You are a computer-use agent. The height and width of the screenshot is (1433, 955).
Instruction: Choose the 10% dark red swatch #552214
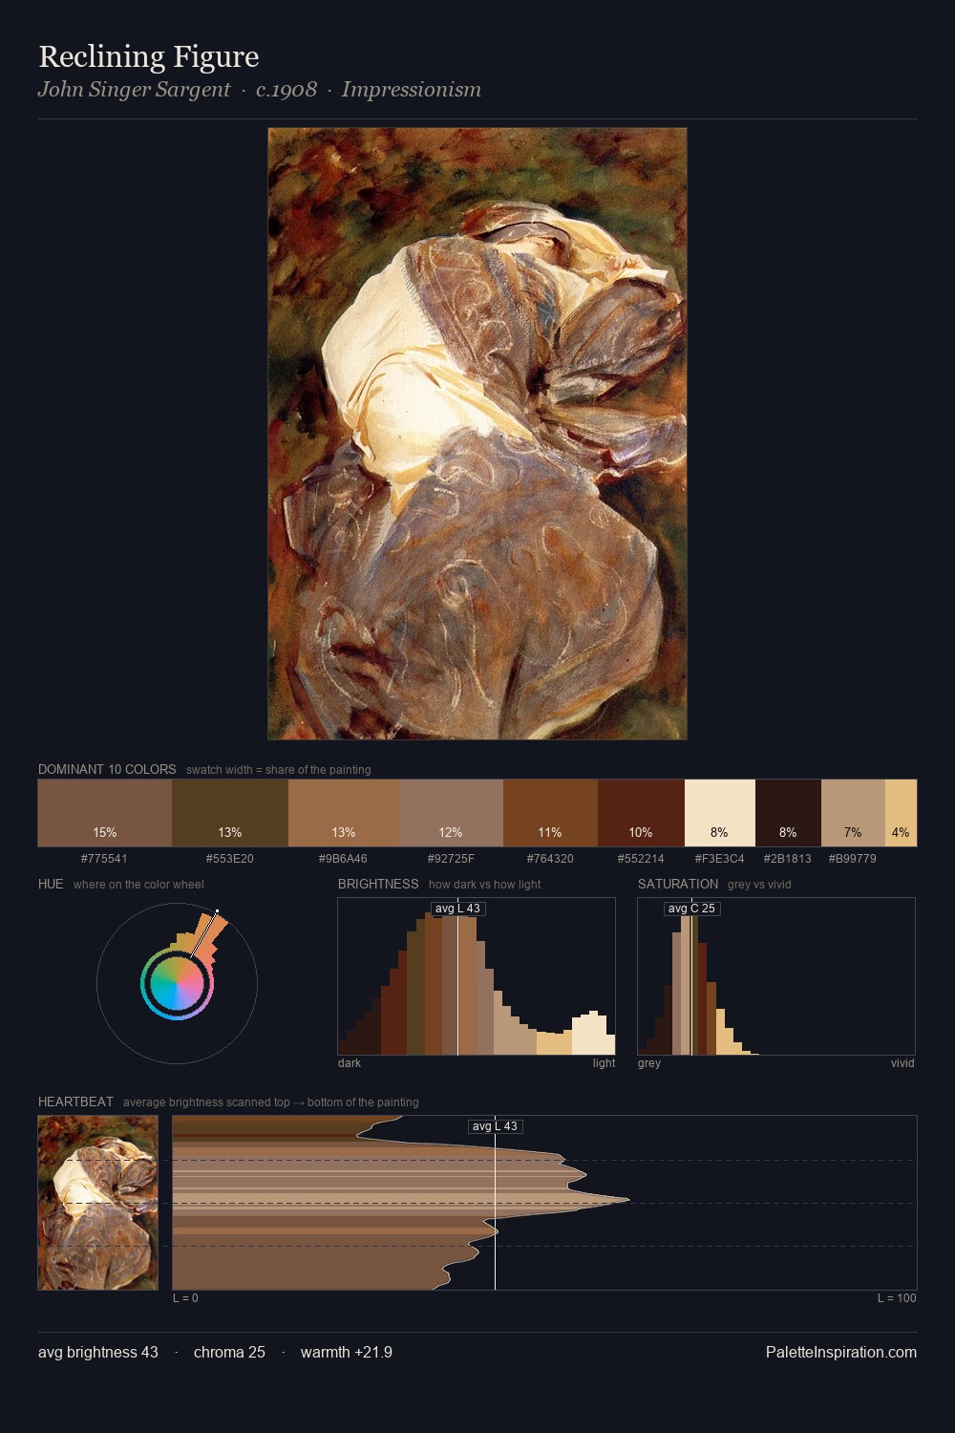coord(642,813)
